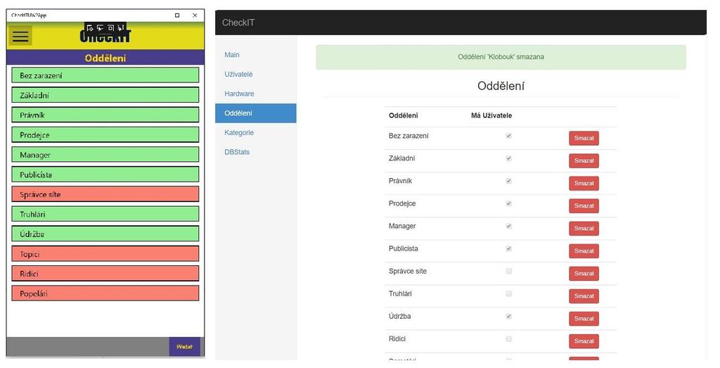Click Smazat for Truhlári row
720x368 pixels.
(584, 296)
